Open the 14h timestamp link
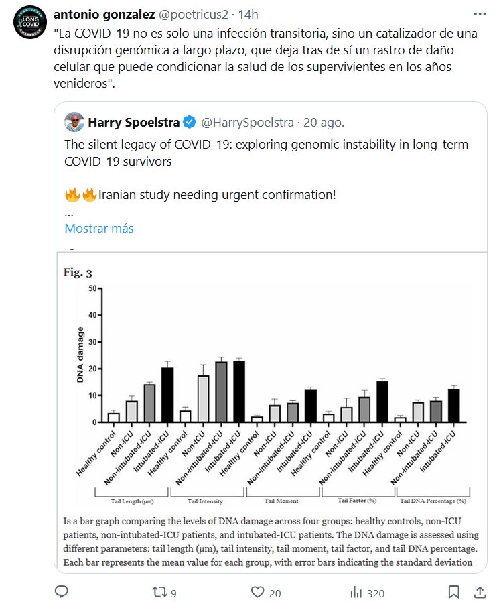Screen dimensions: 497x610 251,14
